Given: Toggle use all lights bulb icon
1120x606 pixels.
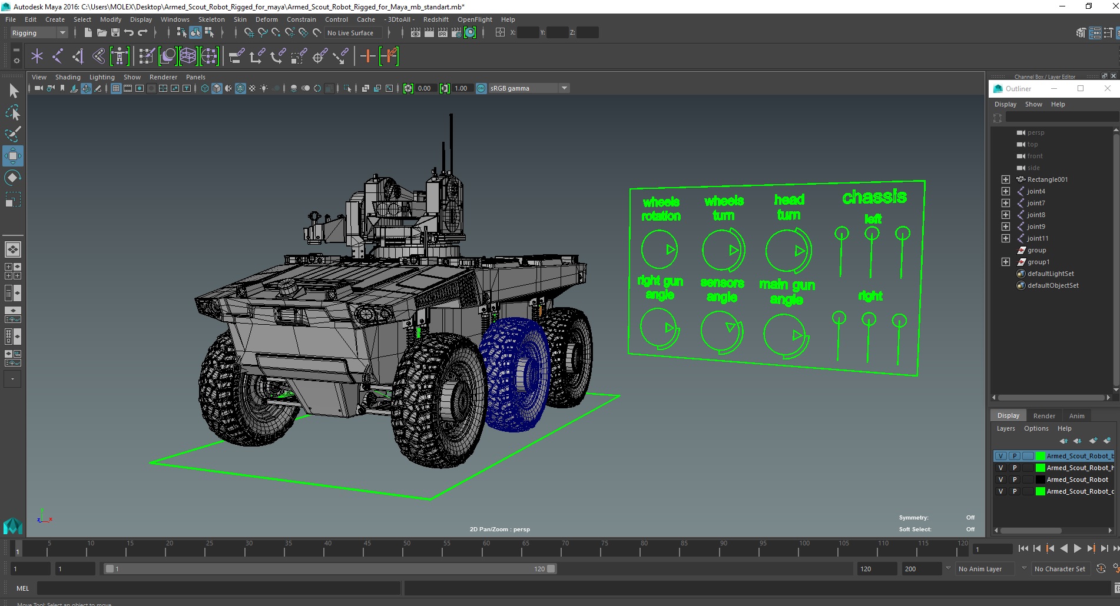Looking at the screenshot, I should 264,88.
